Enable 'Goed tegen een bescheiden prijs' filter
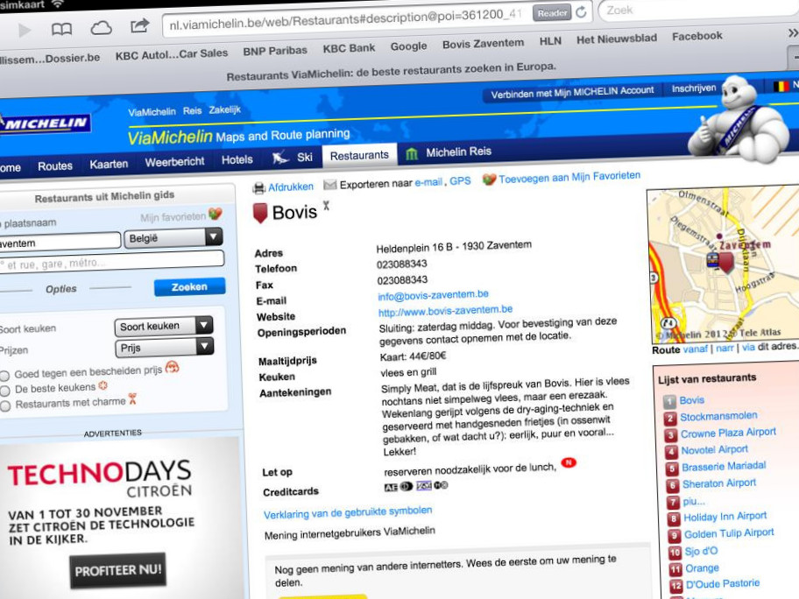The image size is (799, 599). 5,374
